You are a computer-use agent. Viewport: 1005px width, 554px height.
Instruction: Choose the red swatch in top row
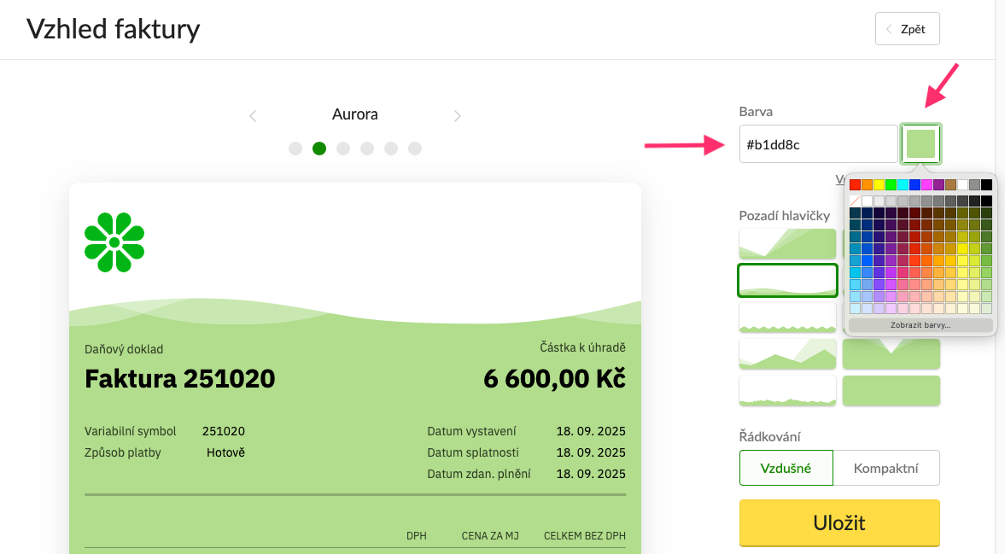coord(855,184)
